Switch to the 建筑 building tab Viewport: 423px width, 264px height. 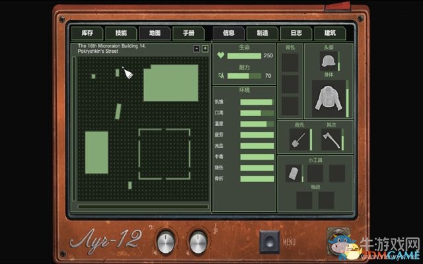coord(330,33)
